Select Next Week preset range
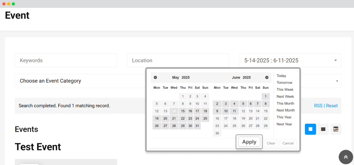The image size is (354, 165). point(286,97)
